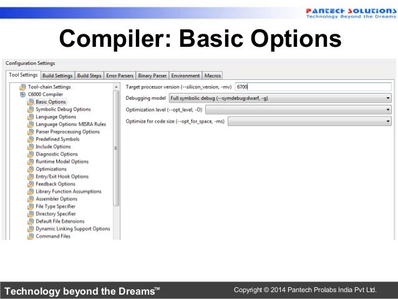Click the Target processor version input field
The height and width of the screenshot is (299, 398).
pyautogui.click(x=313, y=87)
